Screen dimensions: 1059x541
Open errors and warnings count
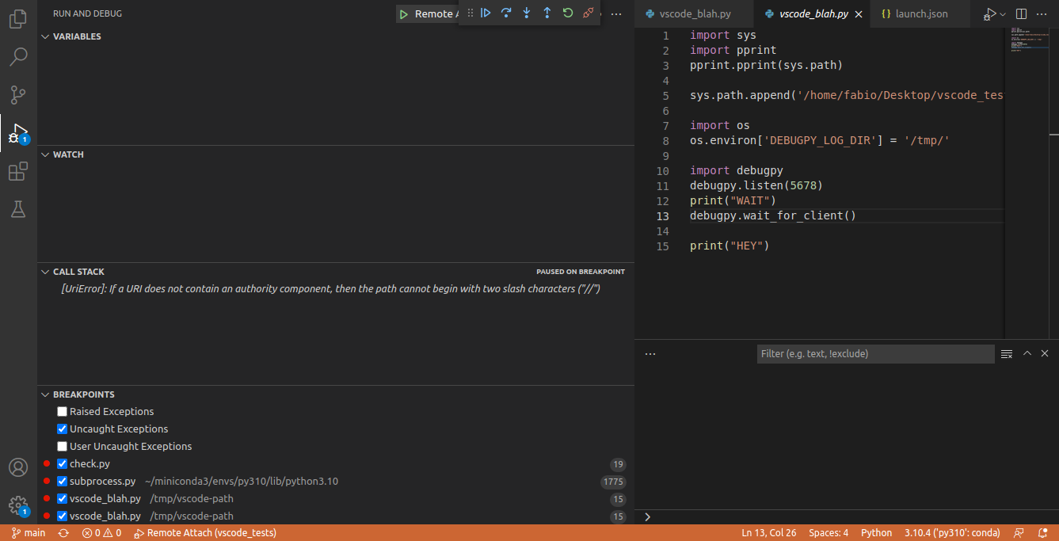click(101, 533)
